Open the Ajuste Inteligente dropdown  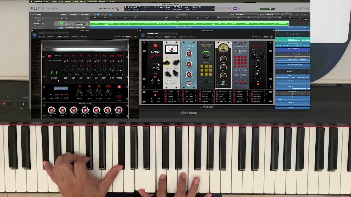coord(246,14)
